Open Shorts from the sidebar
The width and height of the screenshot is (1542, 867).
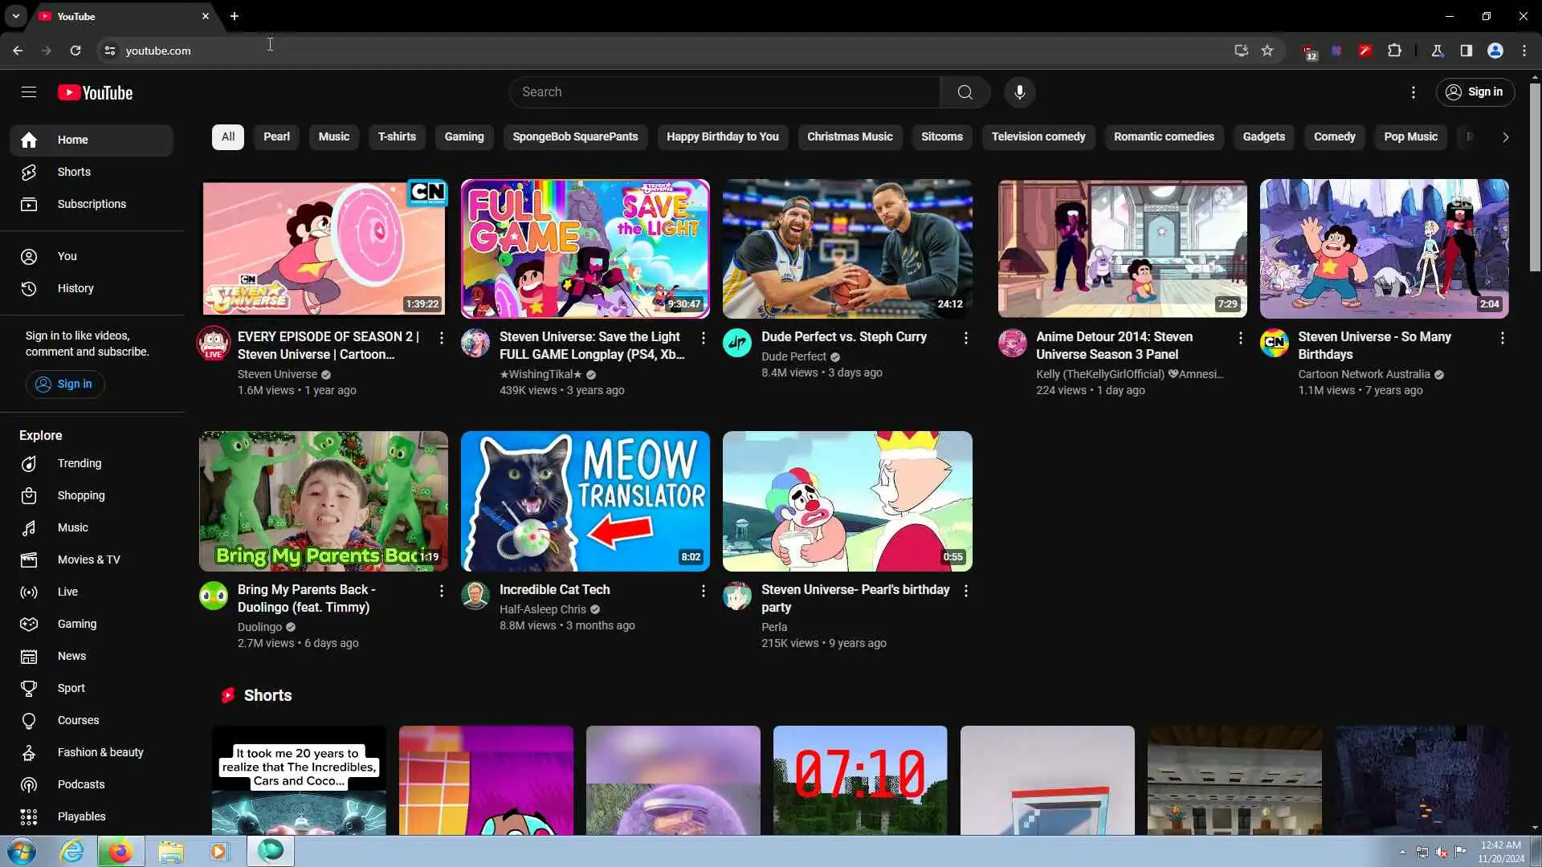[74, 172]
